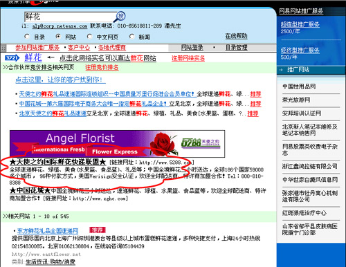Open 东方鲜花礼品全国速递网 result
Image resolution: width=346 pixels, height=267 pixels.
(x=48, y=231)
